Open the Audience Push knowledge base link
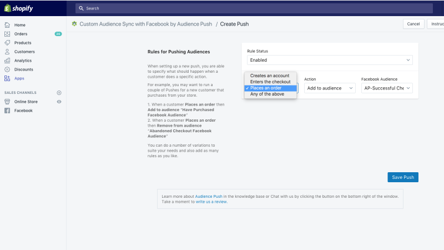The width and height of the screenshot is (444, 250). (209, 196)
